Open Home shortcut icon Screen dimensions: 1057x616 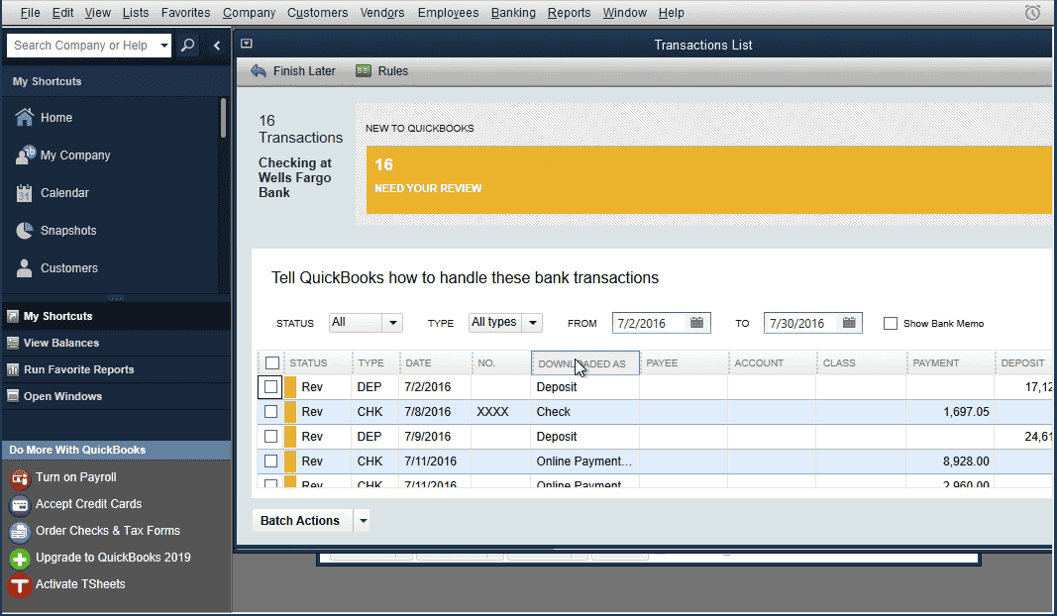click(x=24, y=117)
